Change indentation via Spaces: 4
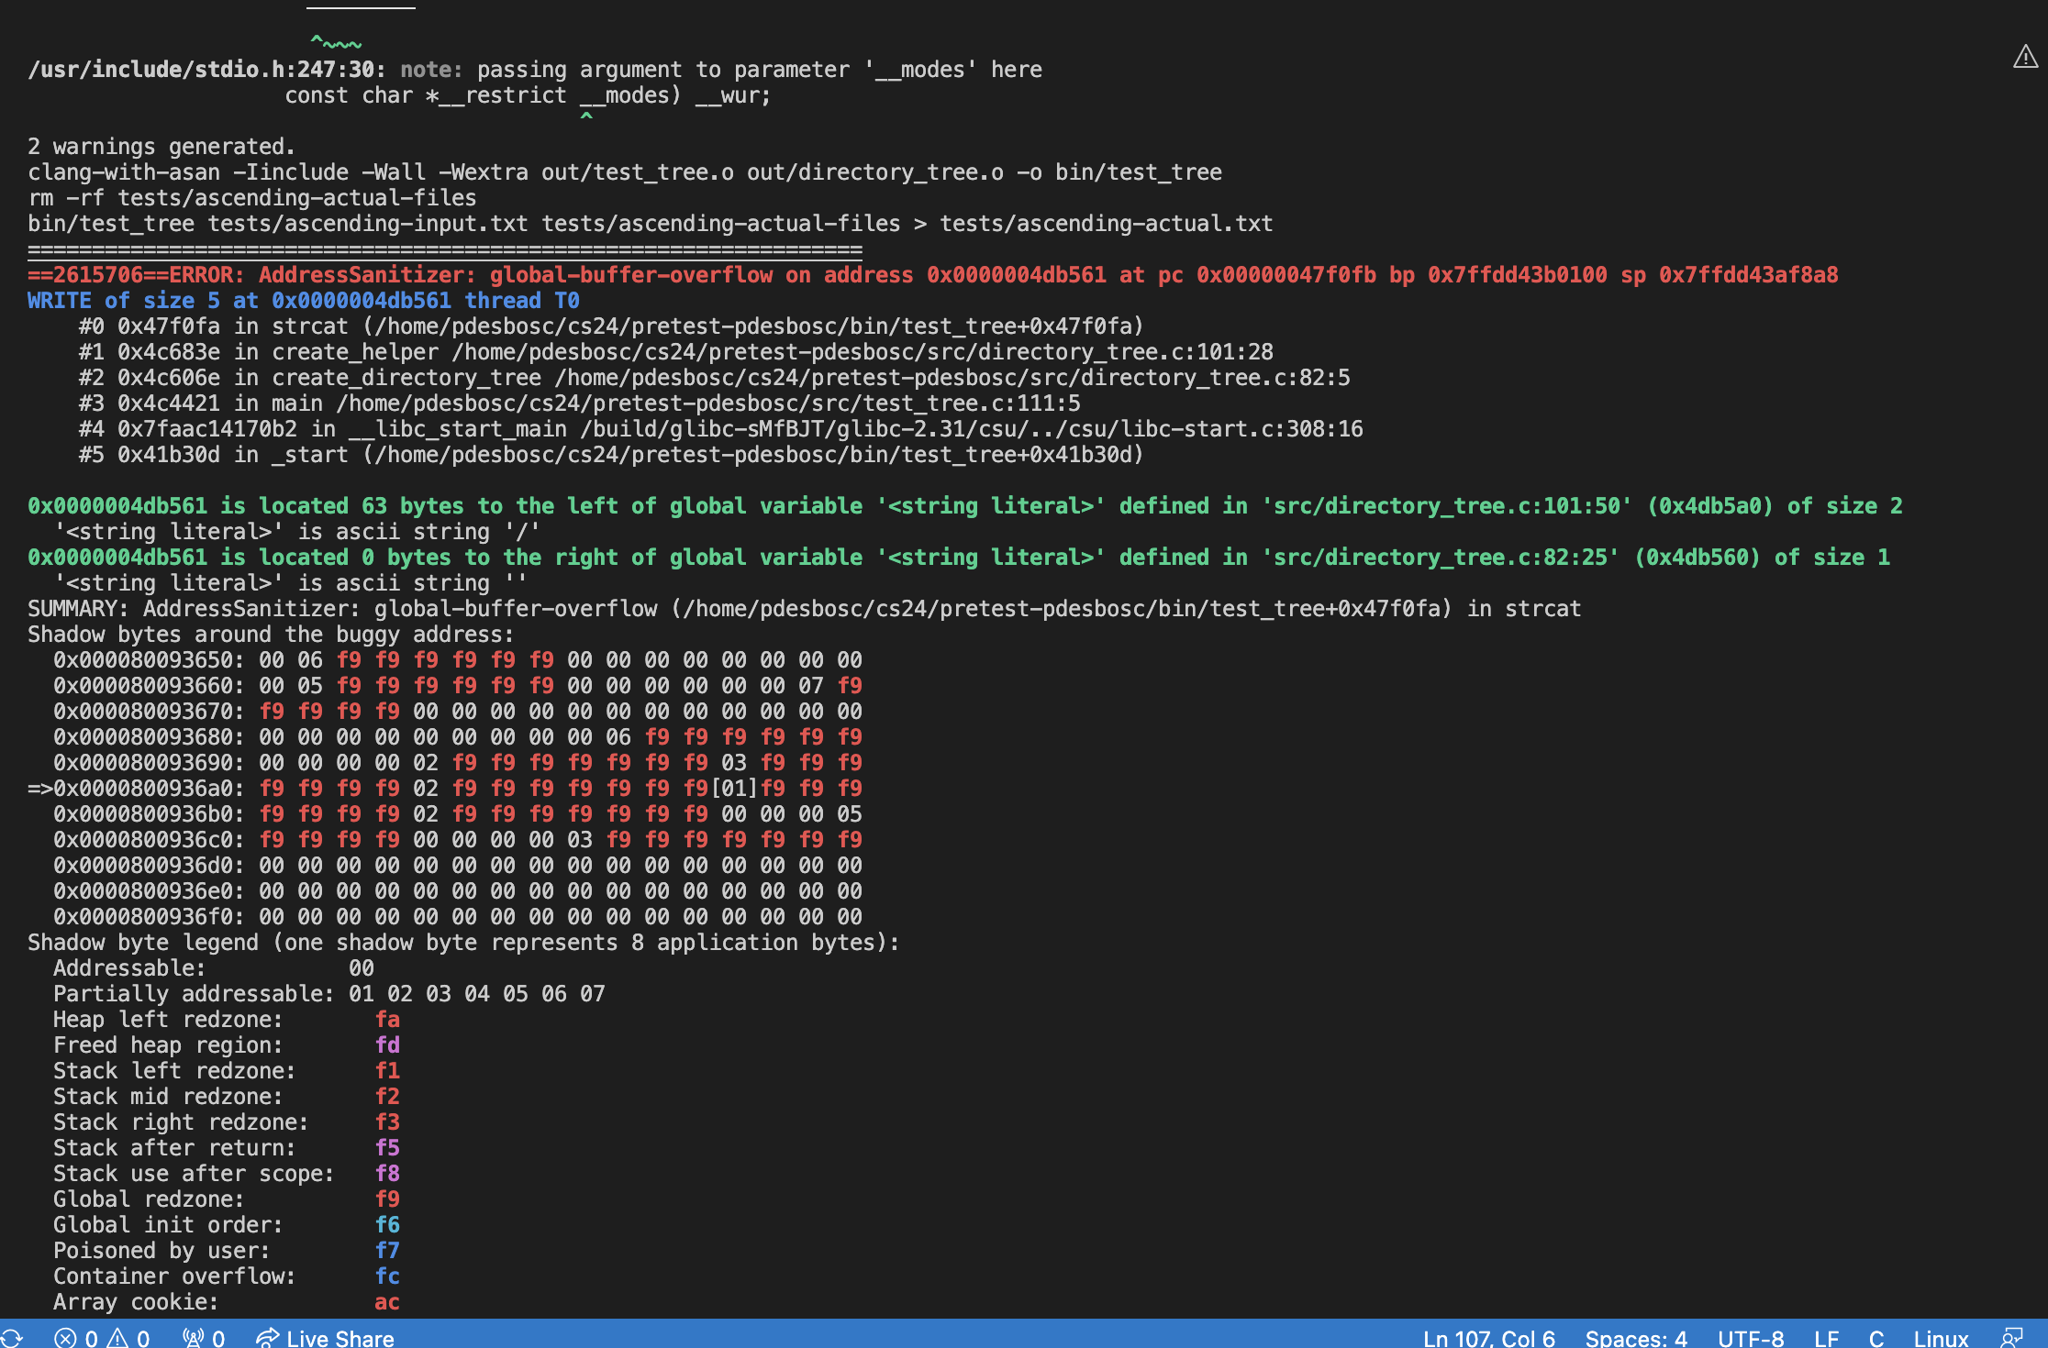 [x=1635, y=1338]
